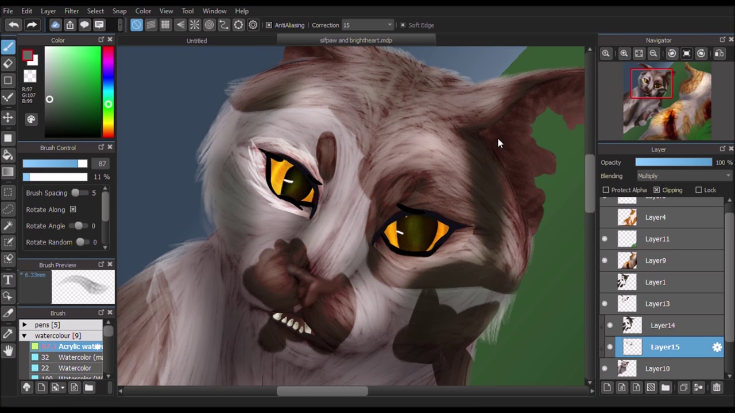Pick the Gradient tool
Viewport: 735px width, 413px height.
coord(8,172)
